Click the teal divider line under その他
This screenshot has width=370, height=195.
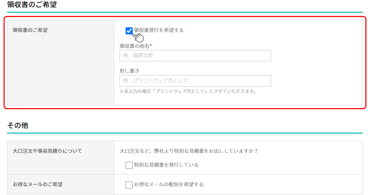click(x=185, y=133)
